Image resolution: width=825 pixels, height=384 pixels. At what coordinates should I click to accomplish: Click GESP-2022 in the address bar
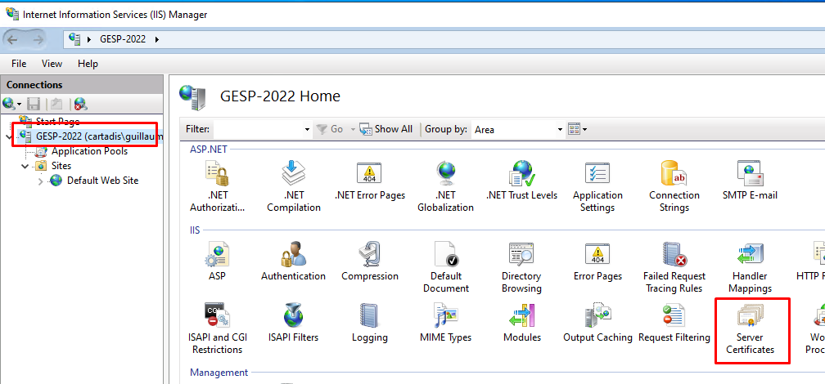pos(123,39)
